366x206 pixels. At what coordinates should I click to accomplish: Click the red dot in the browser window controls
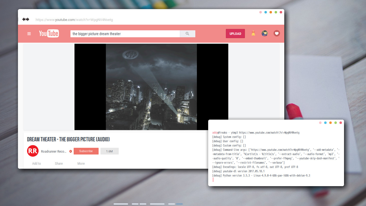pyautogui.click(x=281, y=12)
